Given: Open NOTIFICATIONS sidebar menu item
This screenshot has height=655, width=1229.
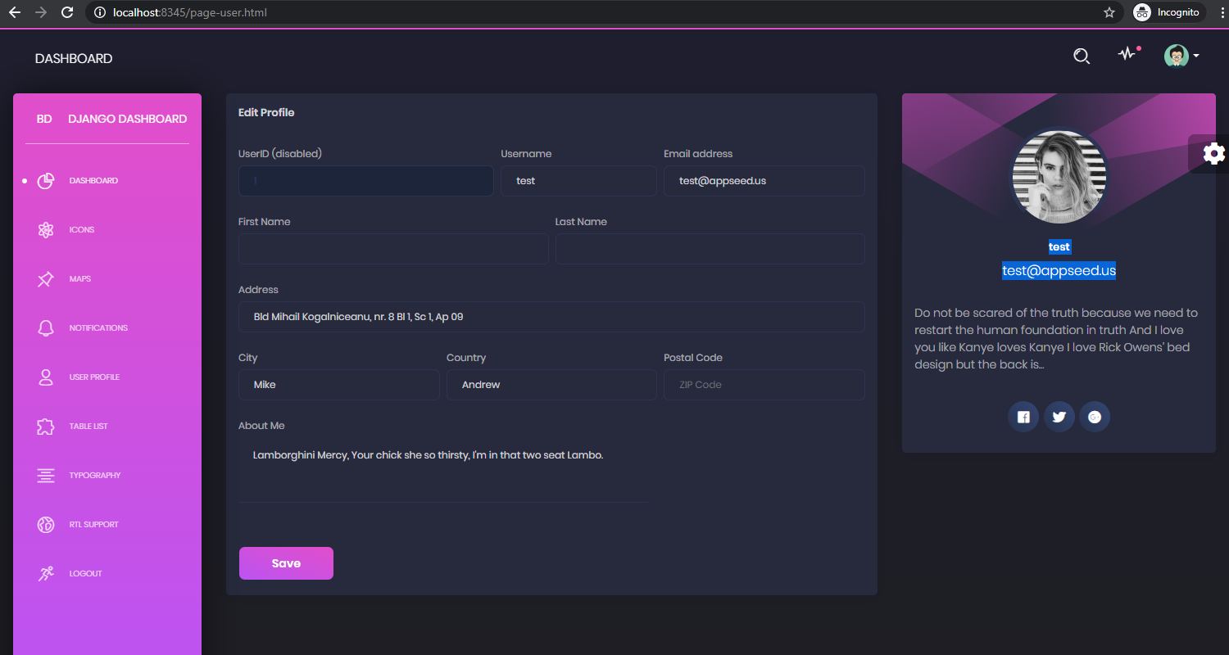Looking at the screenshot, I should pyautogui.click(x=98, y=328).
